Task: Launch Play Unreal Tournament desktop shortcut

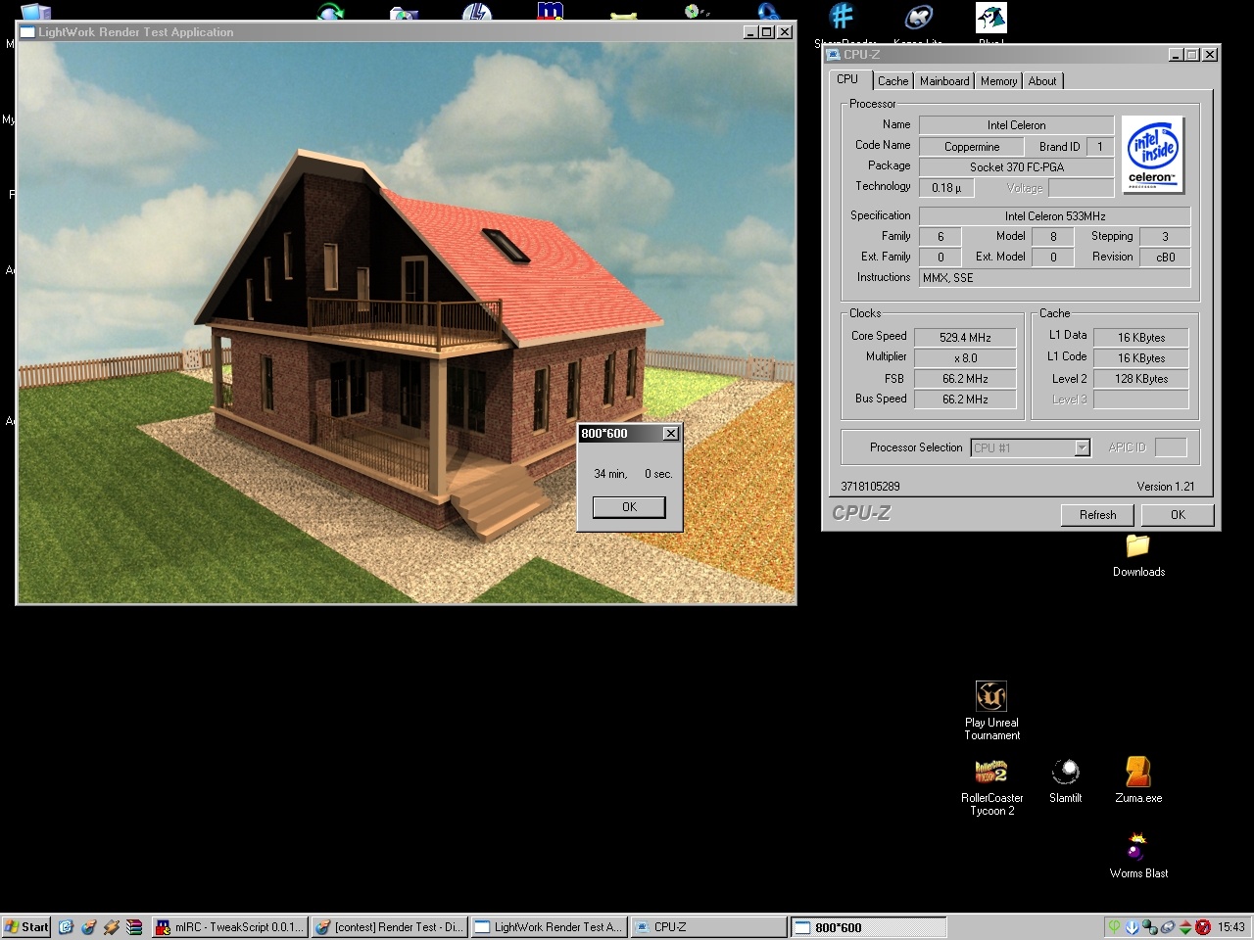Action: coord(991,710)
